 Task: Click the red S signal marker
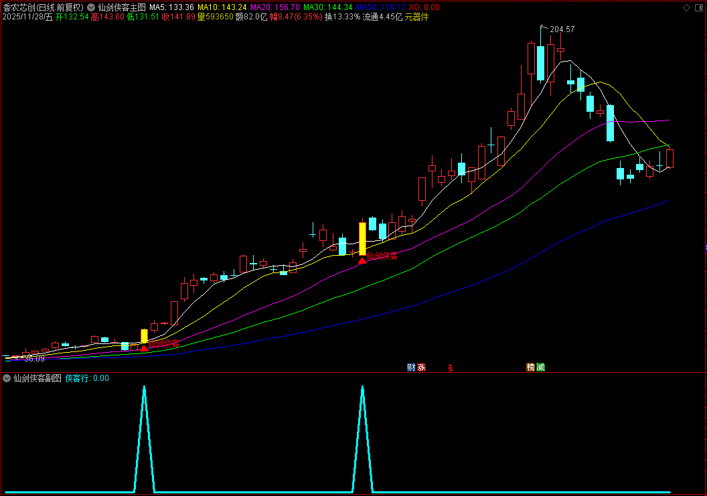(x=450, y=368)
